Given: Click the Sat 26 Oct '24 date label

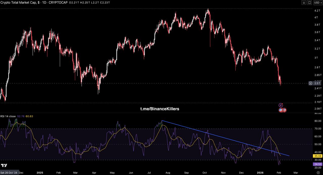Looking at the screenshot, I should click(9, 173).
